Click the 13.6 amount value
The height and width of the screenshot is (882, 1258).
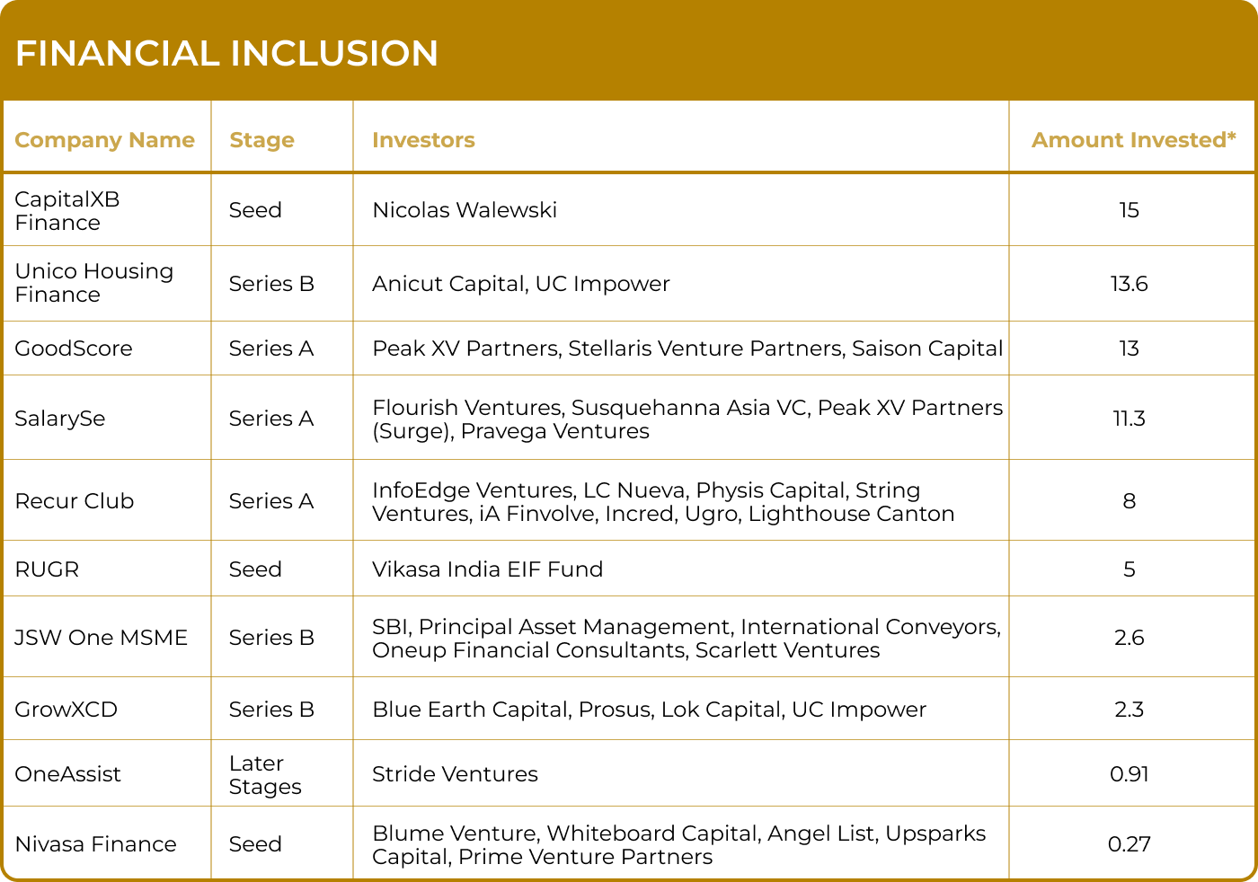coord(1129,284)
